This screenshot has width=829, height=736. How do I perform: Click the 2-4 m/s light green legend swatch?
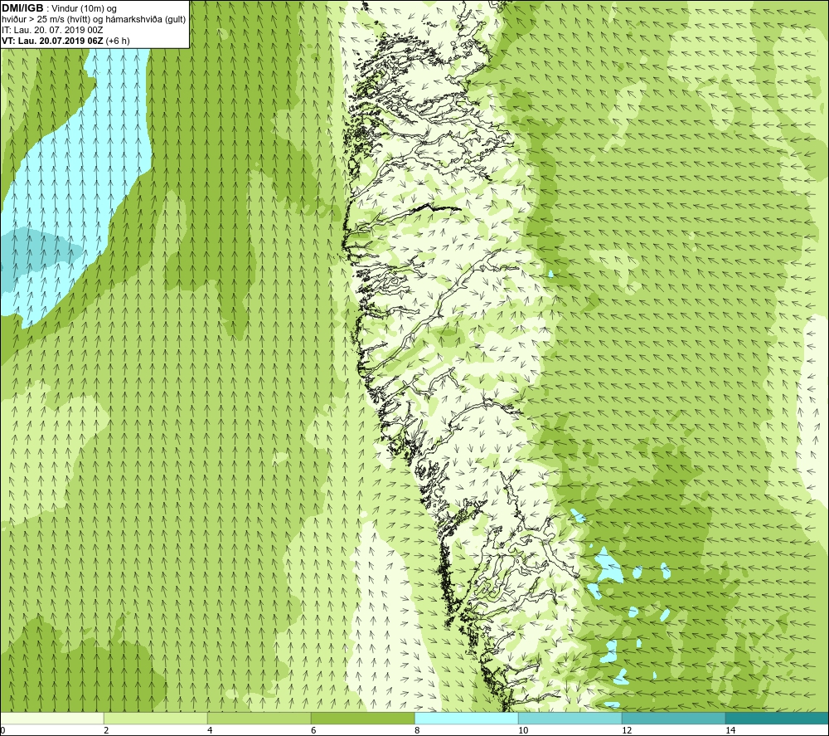pos(156,719)
